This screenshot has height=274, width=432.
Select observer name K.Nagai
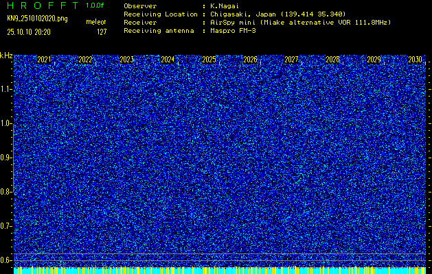point(226,5)
